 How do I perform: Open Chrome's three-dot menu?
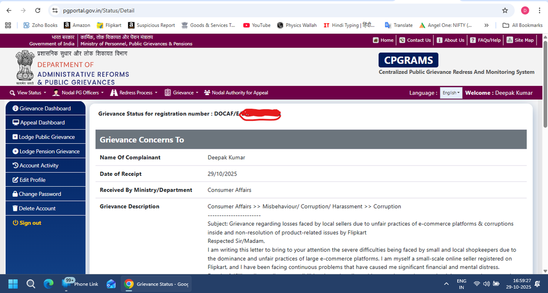tap(540, 10)
